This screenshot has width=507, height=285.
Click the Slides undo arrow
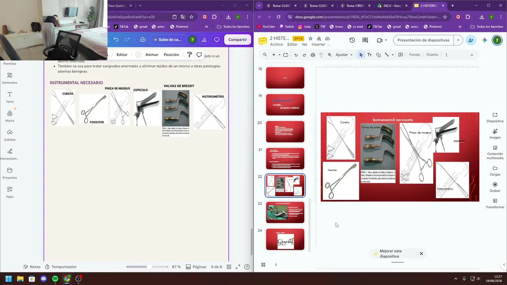(296, 55)
